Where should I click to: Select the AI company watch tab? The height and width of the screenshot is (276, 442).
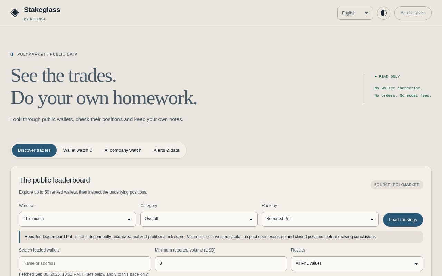(x=123, y=150)
